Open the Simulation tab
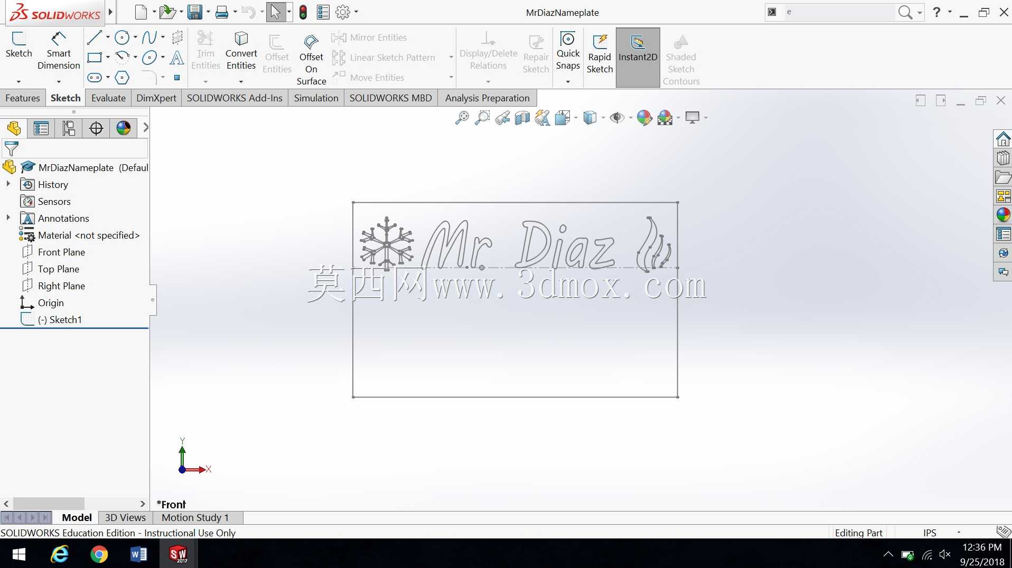 (x=316, y=98)
